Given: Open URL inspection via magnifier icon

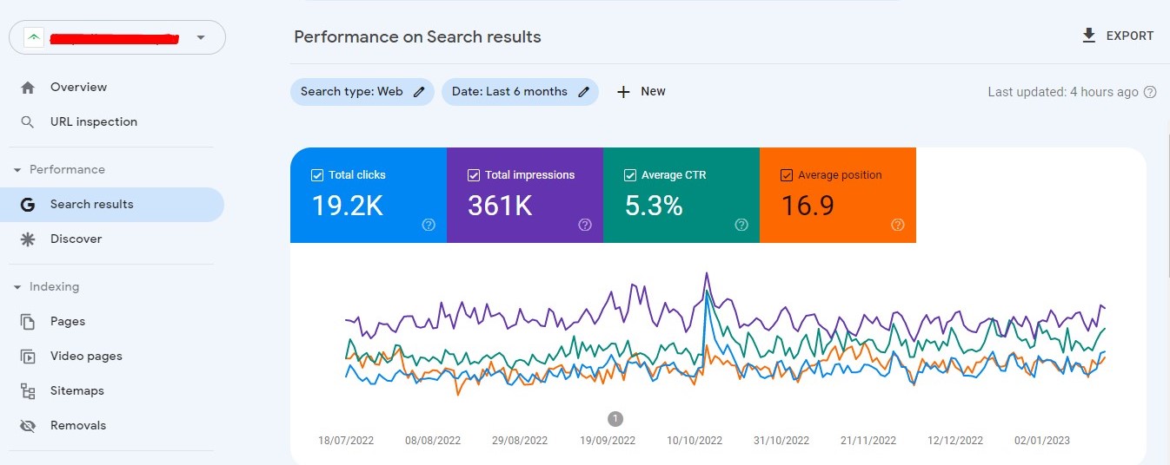Looking at the screenshot, I should pos(28,122).
